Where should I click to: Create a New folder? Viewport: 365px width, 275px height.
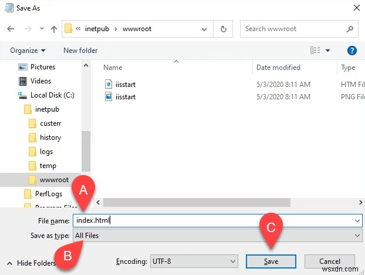tap(80, 51)
